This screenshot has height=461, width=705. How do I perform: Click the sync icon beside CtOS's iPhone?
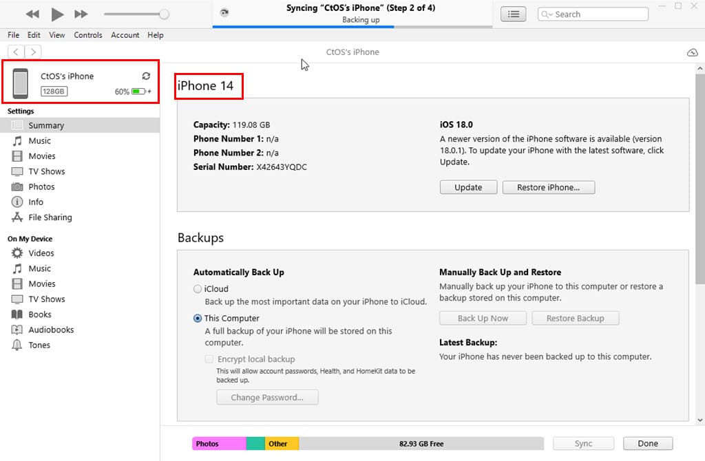146,76
